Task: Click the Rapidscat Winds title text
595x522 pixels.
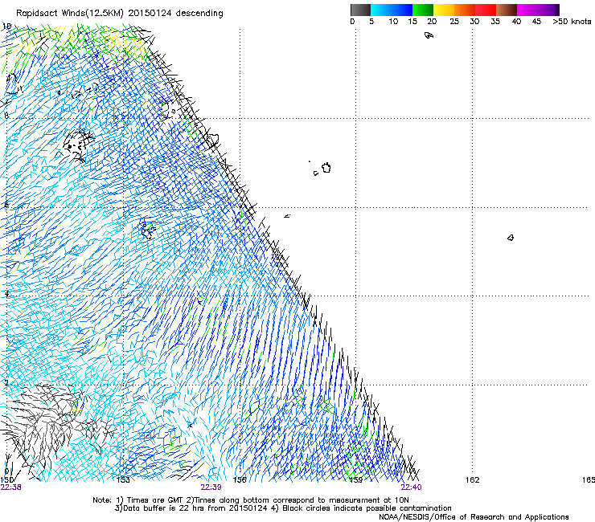Action: (x=120, y=13)
